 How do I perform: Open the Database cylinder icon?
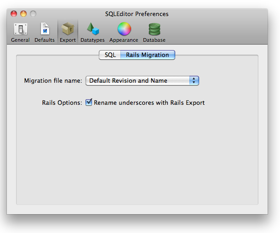tap(154, 29)
